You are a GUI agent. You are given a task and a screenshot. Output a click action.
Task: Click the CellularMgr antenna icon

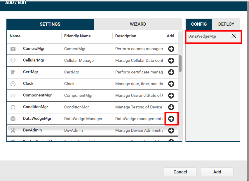click(13, 61)
